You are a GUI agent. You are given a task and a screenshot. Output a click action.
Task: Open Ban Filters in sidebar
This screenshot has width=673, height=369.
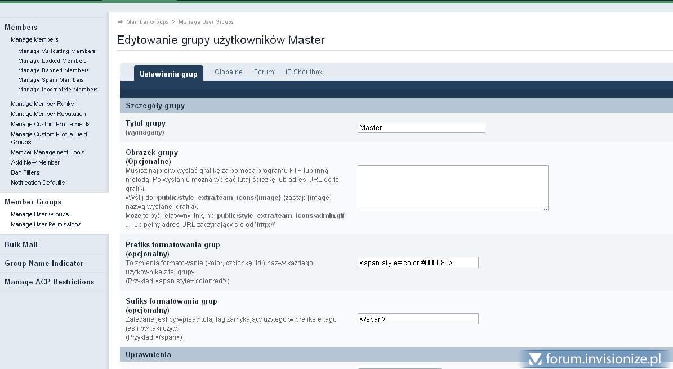pyautogui.click(x=25, y=172)
